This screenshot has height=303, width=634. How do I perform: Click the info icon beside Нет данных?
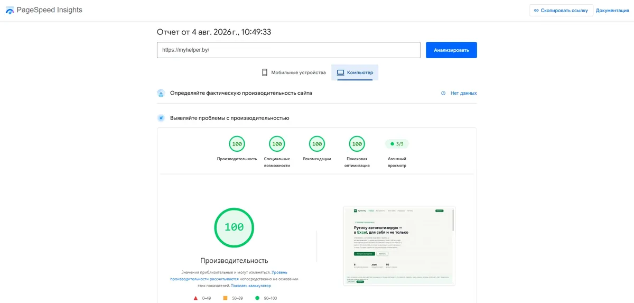[443, 93]
